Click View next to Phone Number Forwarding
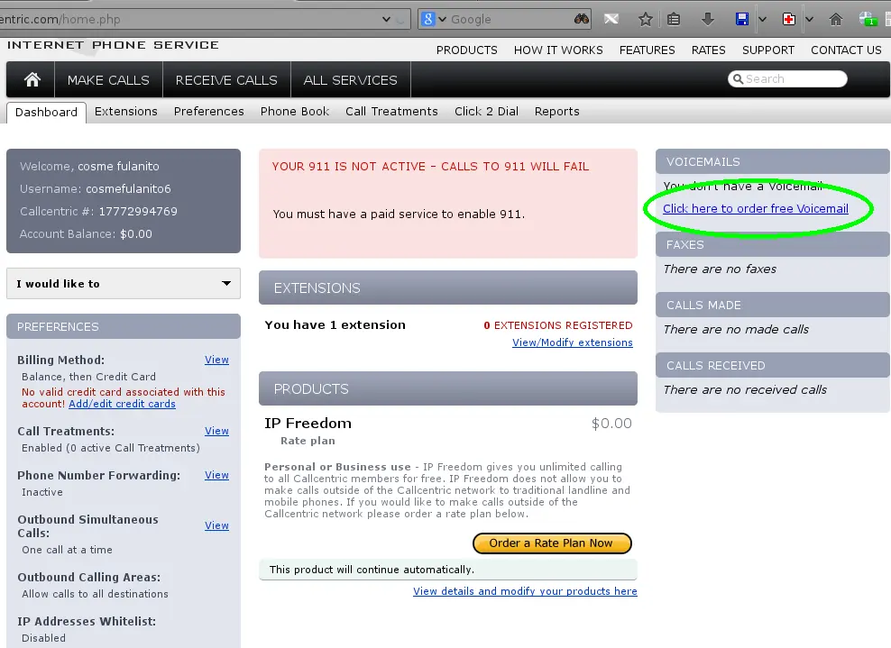The image size is (891, 648). [x=216, y=475]
